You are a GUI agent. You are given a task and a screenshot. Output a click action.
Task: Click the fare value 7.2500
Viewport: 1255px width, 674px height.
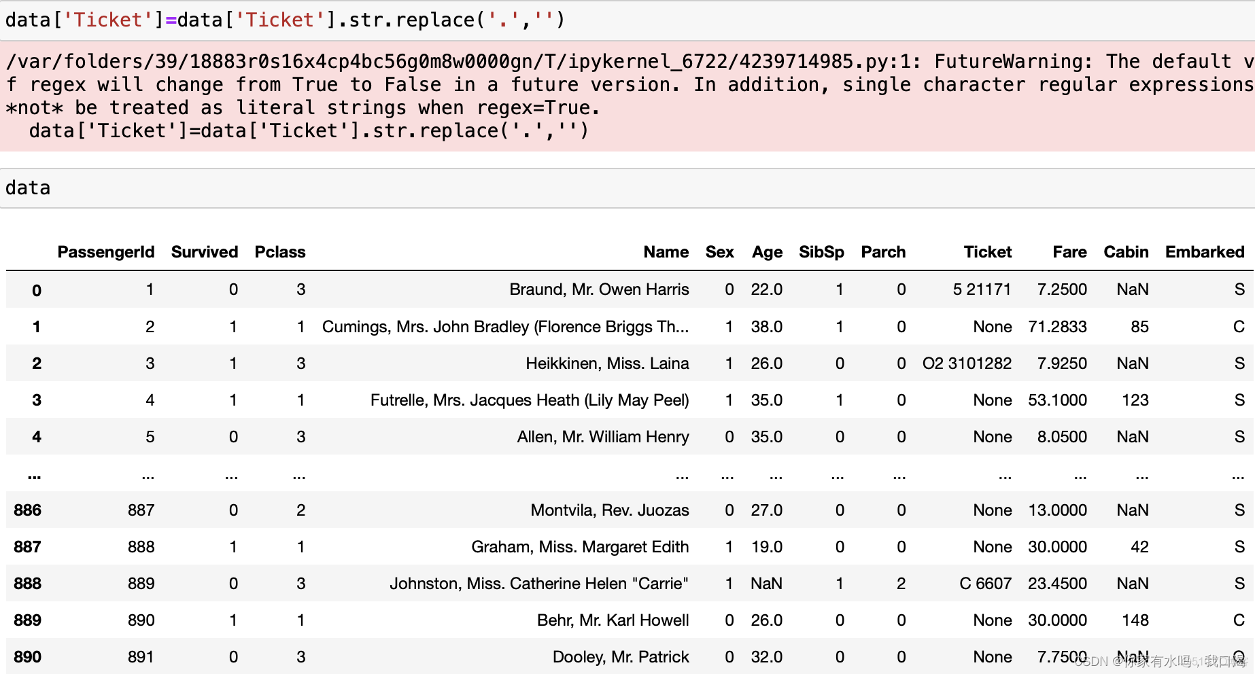tap(1062, 289)
